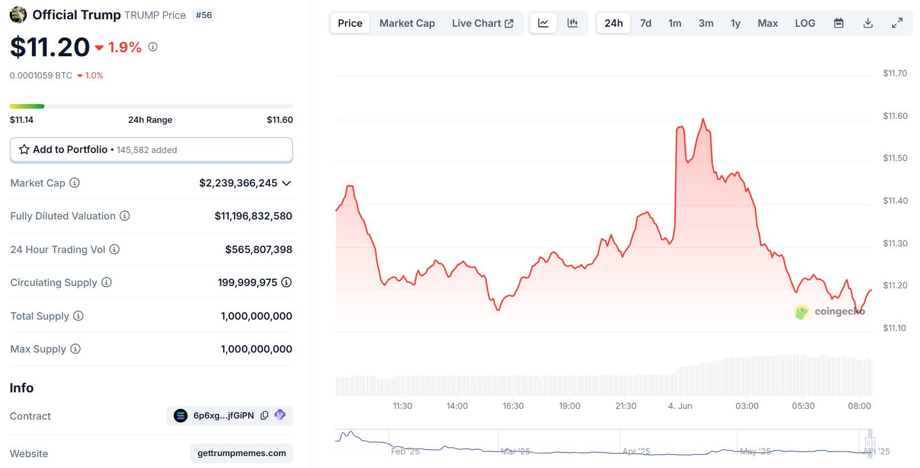Open gettrumpmemes.com website link
920x468 pixels.
(241, 453)
